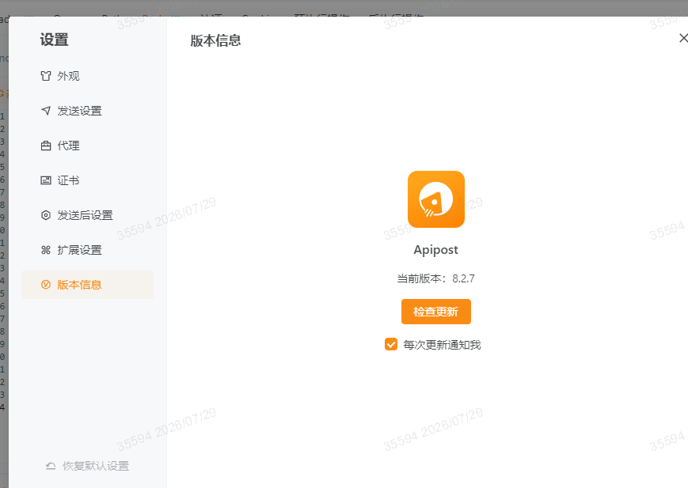Screen dimensions: 688x488
Task: Close the settings dialog
Action: click(682, 38)
